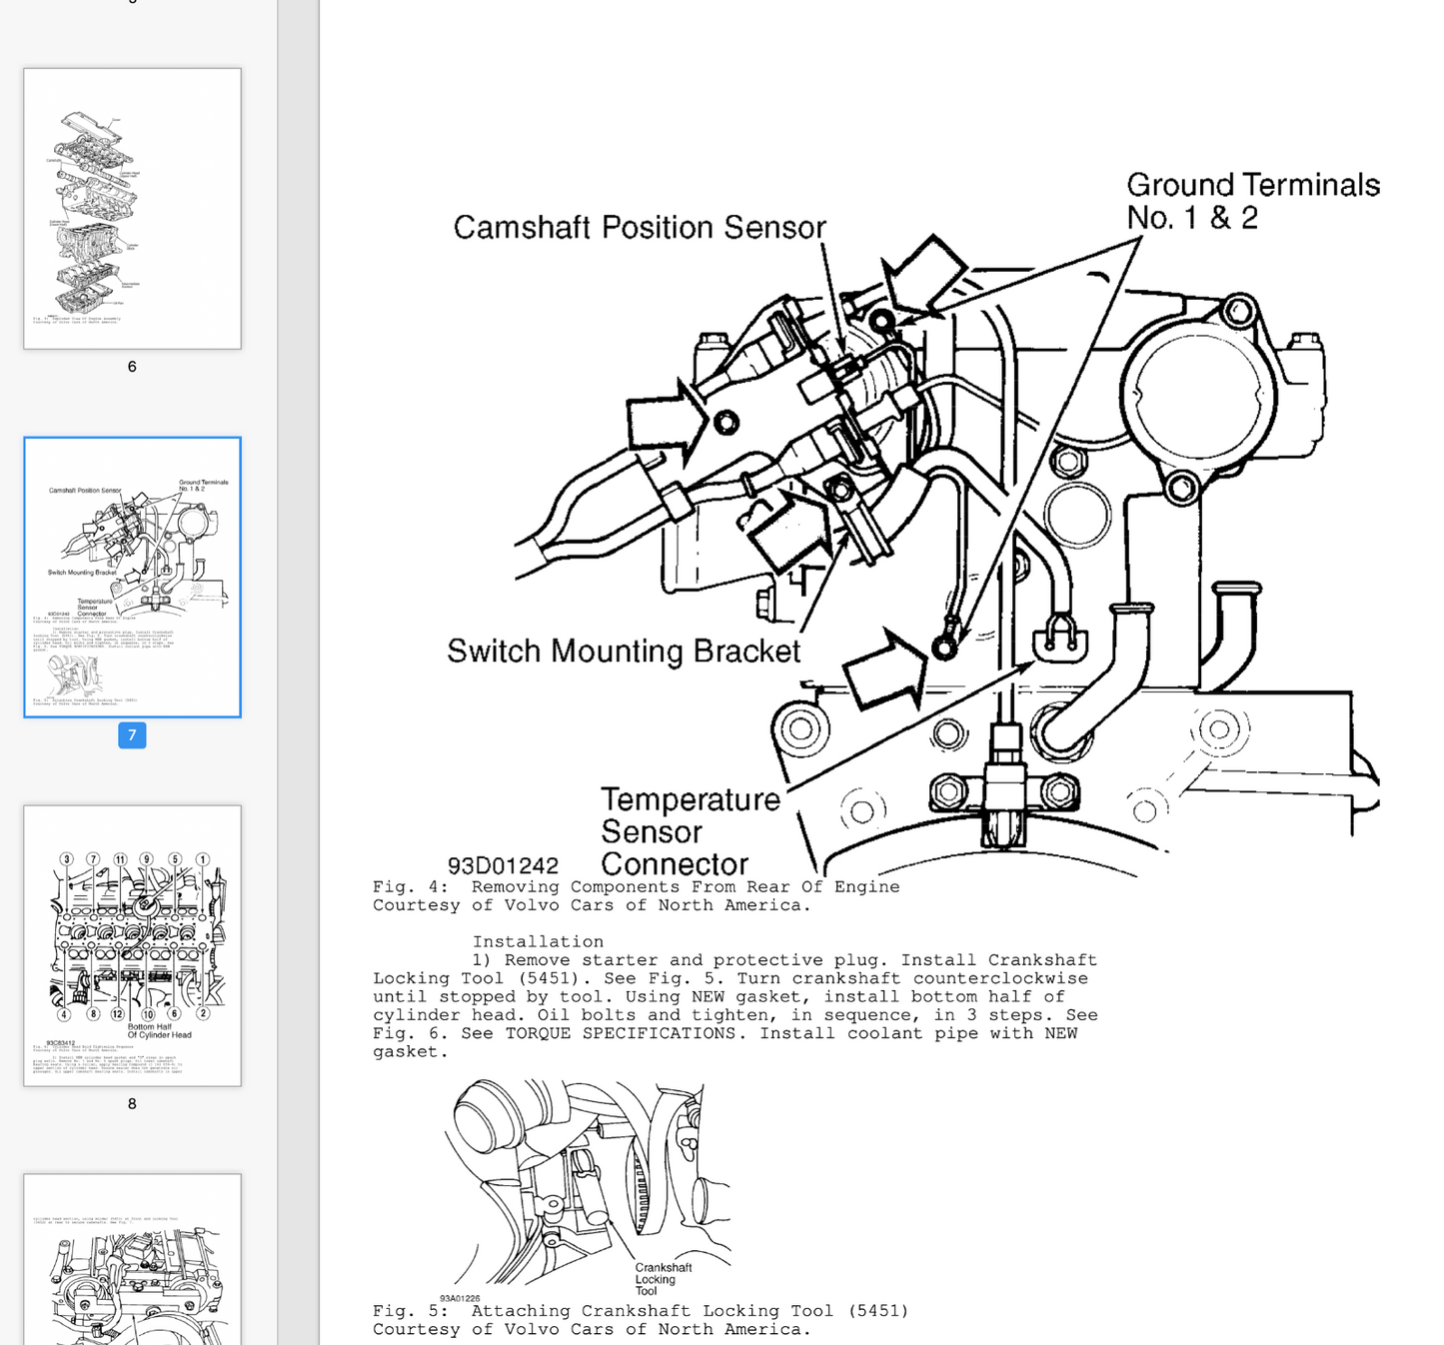
Task: Click the Ground Terminals No. 1 & 2 label
Action: tap(1251, 201)
